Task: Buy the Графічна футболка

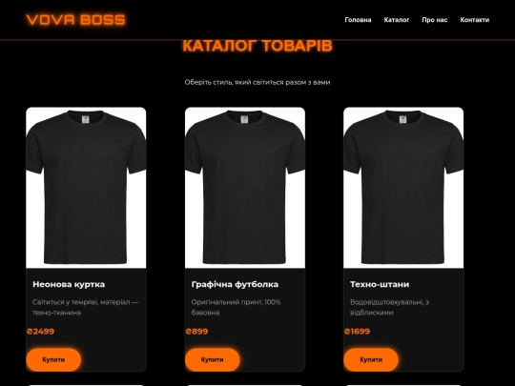Action: coord(212,359)
